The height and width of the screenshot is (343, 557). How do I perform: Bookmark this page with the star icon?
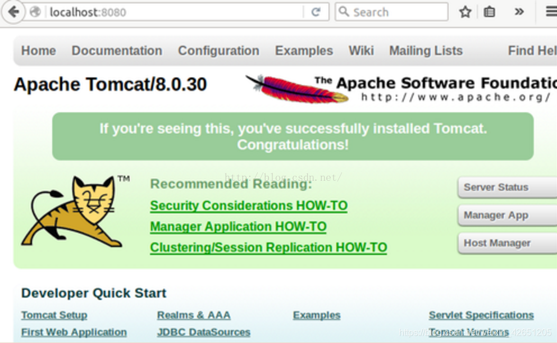pos(465,12)
